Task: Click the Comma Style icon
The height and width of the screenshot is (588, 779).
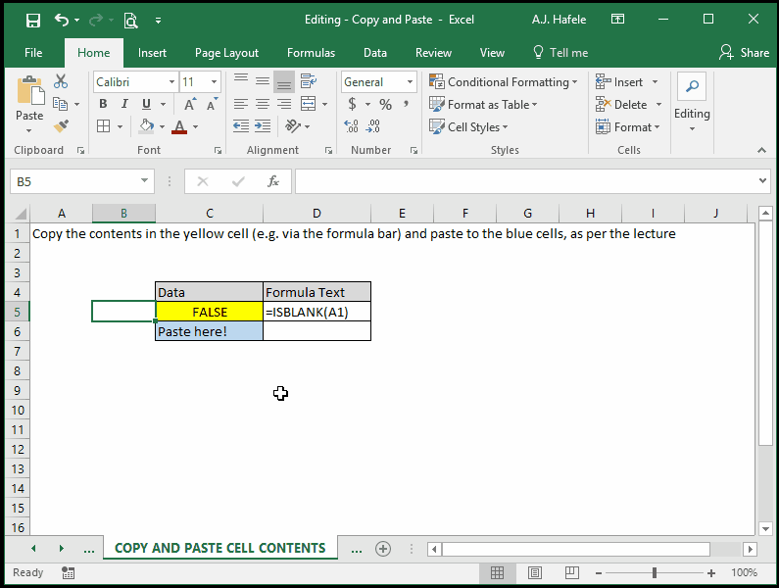Action: 407,104
